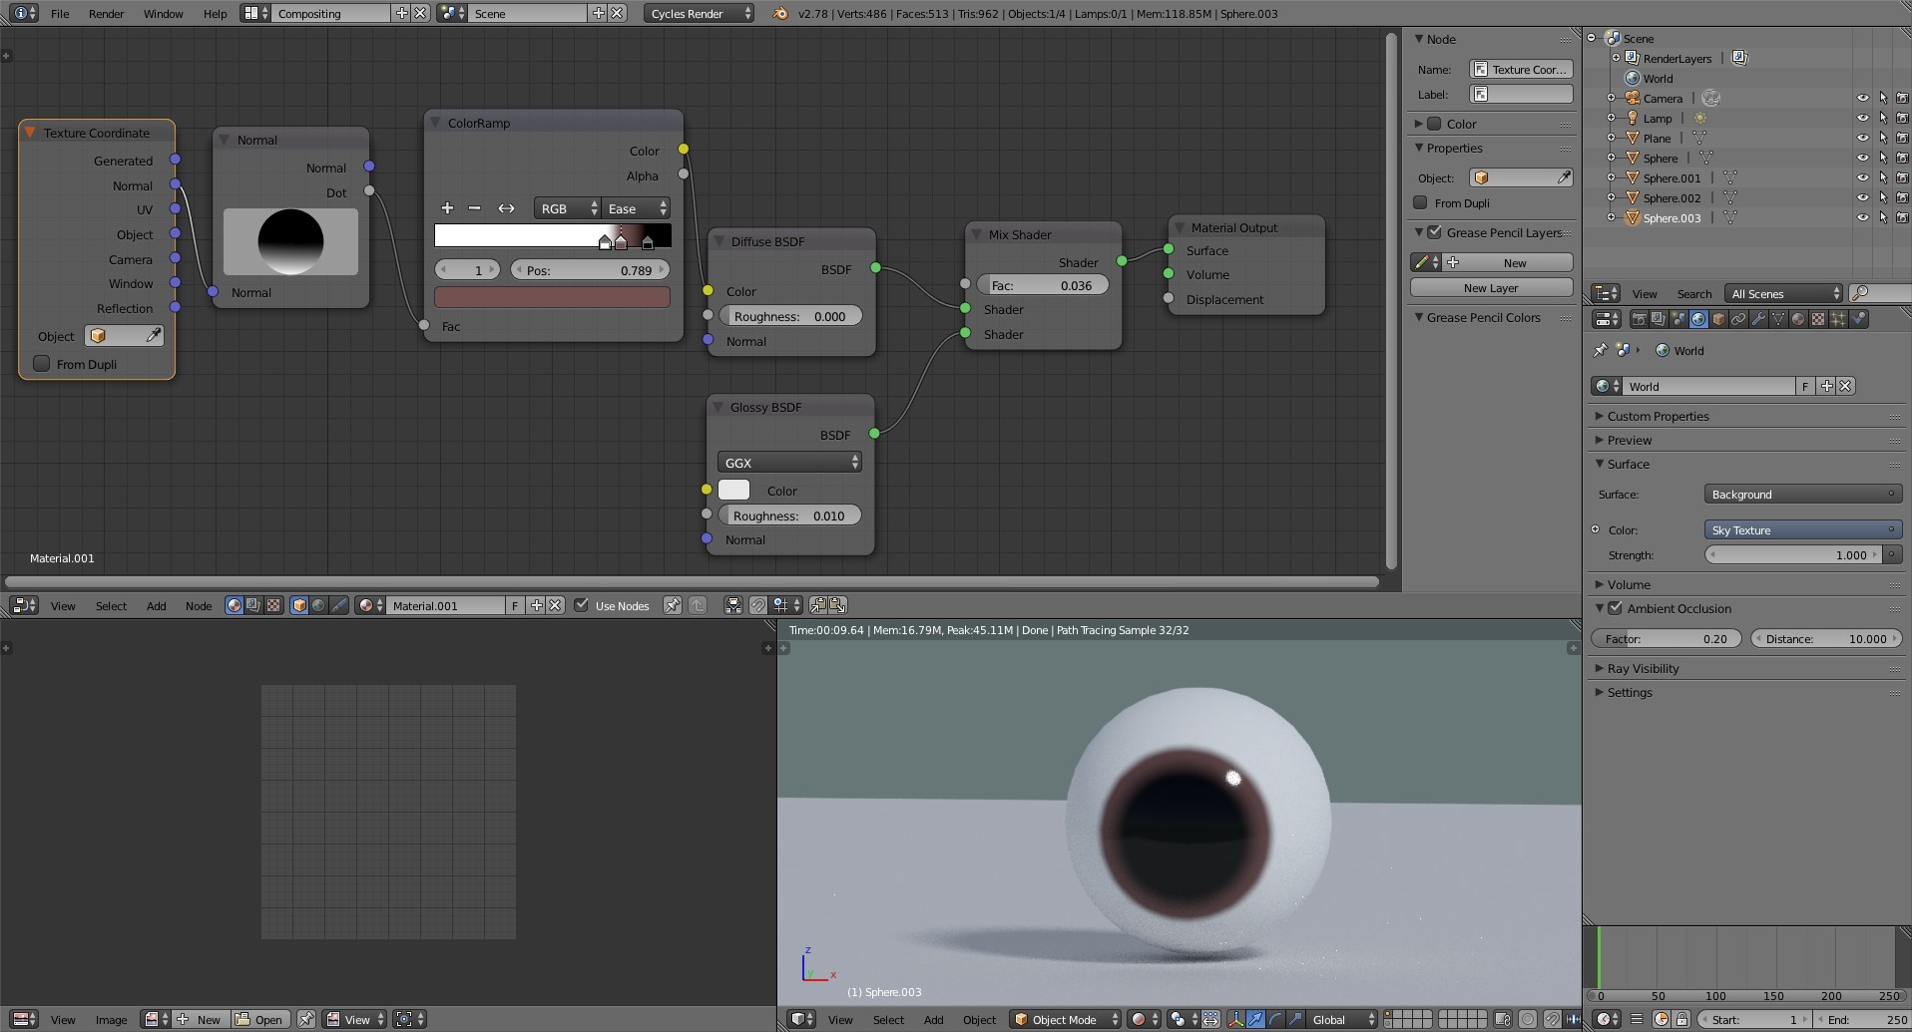This screenshot has width=1912, height=1032.
Task: Click the eyedropper in Texture Coordinate Object field
Action: tap(154, 336)
